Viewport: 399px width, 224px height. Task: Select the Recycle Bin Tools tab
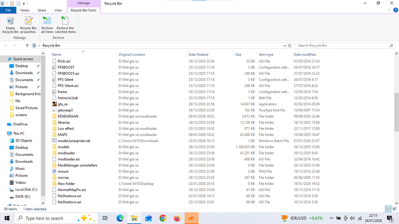(84, 10)
